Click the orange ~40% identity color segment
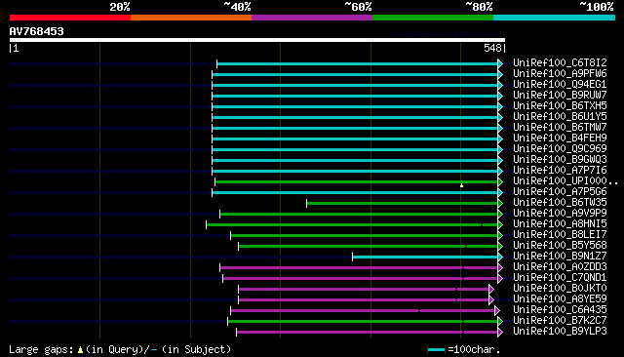Image resolution: width=624 pixels, height=357 pixels. coord(191,18)
